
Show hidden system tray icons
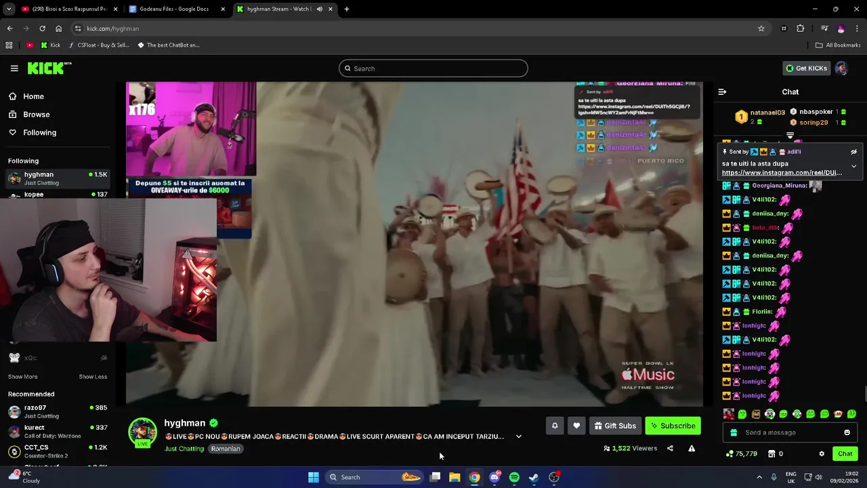coord(759,477)
